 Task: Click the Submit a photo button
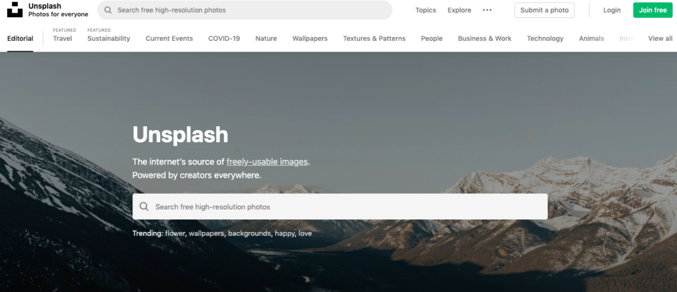(545, 10)
